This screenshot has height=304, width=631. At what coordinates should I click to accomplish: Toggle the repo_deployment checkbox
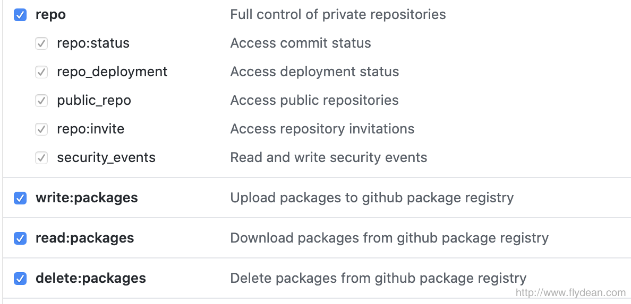[41, 72]
